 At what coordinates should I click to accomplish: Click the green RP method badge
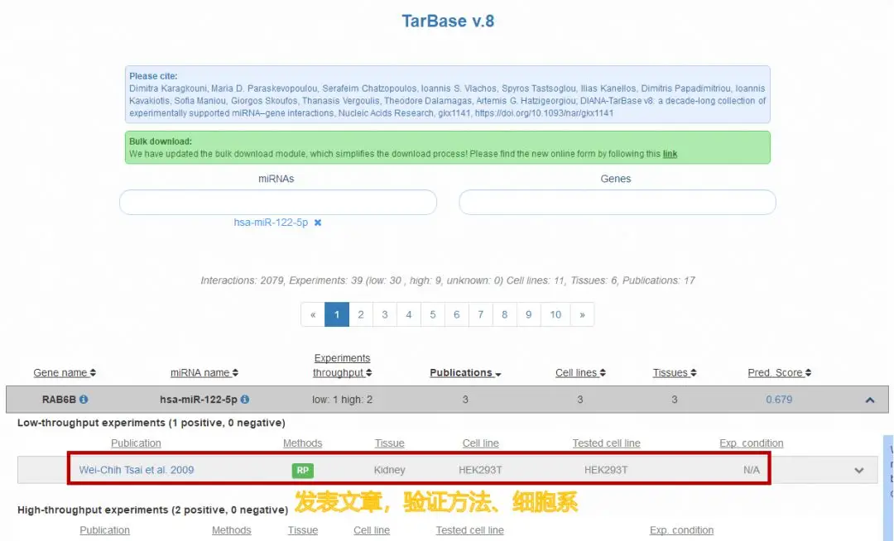(x=302, y=470)
